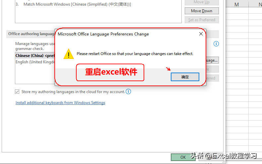The height and width of the screenshot is (164, 262).
Task: Click the yellow warning icon
Action: [69, 54]
